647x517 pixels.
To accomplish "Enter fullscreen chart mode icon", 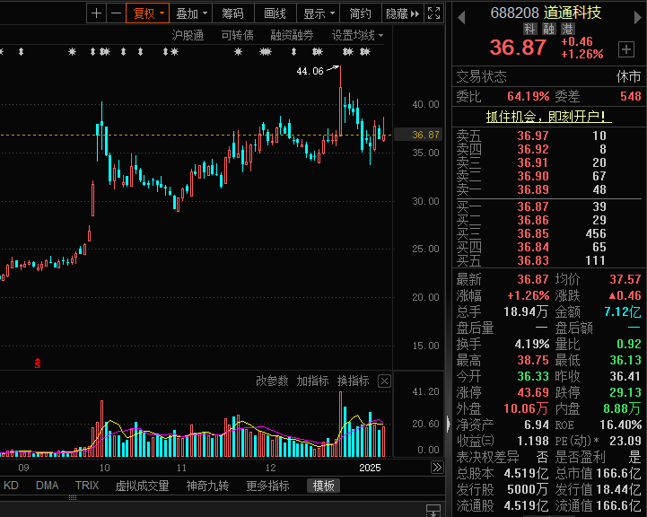I will [x=433, y=13].
